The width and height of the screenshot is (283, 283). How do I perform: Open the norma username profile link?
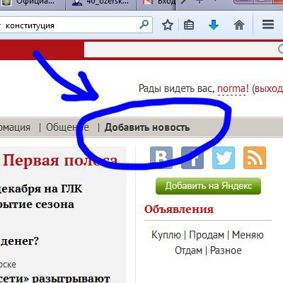[x=231, y=89]
